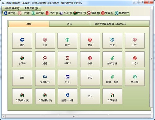Viewport: 155px width, 120px height.
Task: Click the 农信(哈尔滨) tile
Action: click(x=22, y=96)
